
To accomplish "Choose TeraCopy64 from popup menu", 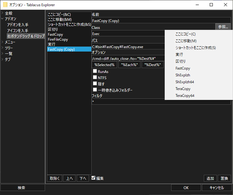I will tap(199, 96).
